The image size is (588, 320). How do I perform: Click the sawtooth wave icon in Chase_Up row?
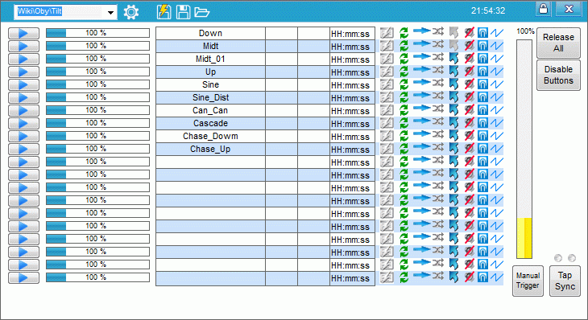click(497, 149)
